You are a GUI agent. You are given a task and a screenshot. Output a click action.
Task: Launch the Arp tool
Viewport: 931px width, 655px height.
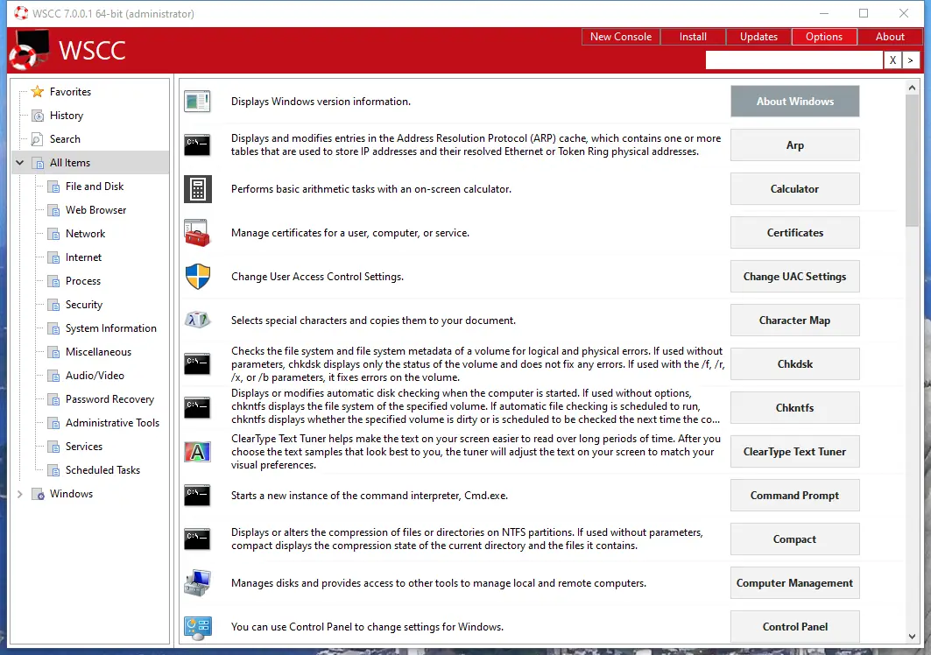point(795,144)
